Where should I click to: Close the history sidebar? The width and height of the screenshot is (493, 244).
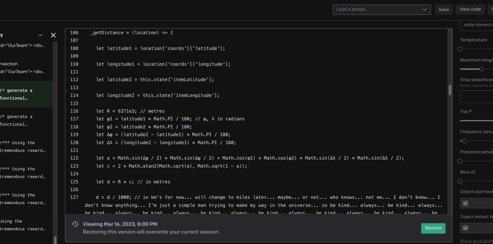click(53, 35)
